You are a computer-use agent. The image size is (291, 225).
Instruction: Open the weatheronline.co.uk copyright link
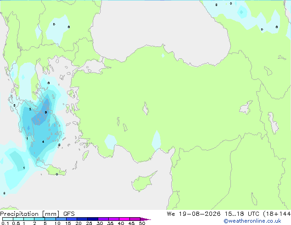pyautogui.click(x=252, y=221)
